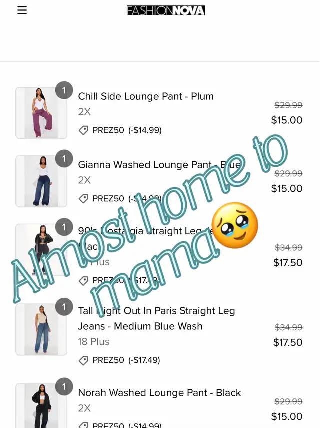Open Norah Washed Lounge Pant thumbnail
The height and width of the screenshot is (428, 320).
(x=41, y=405)
